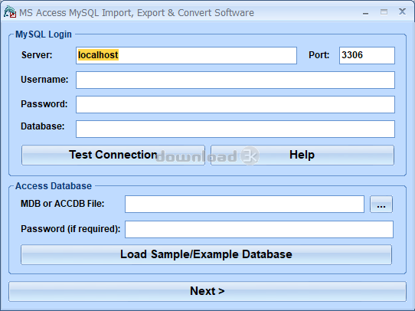Click Load Sample/Example Database button
415x311 pixels.
pyautogui.click(x=206, y=254)
